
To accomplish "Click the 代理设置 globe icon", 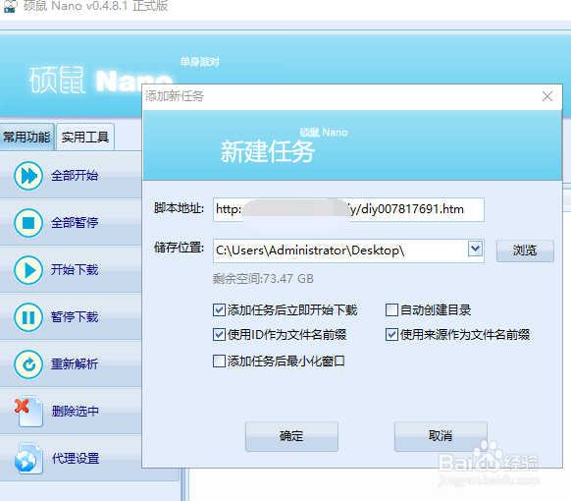I will (28, 459).
